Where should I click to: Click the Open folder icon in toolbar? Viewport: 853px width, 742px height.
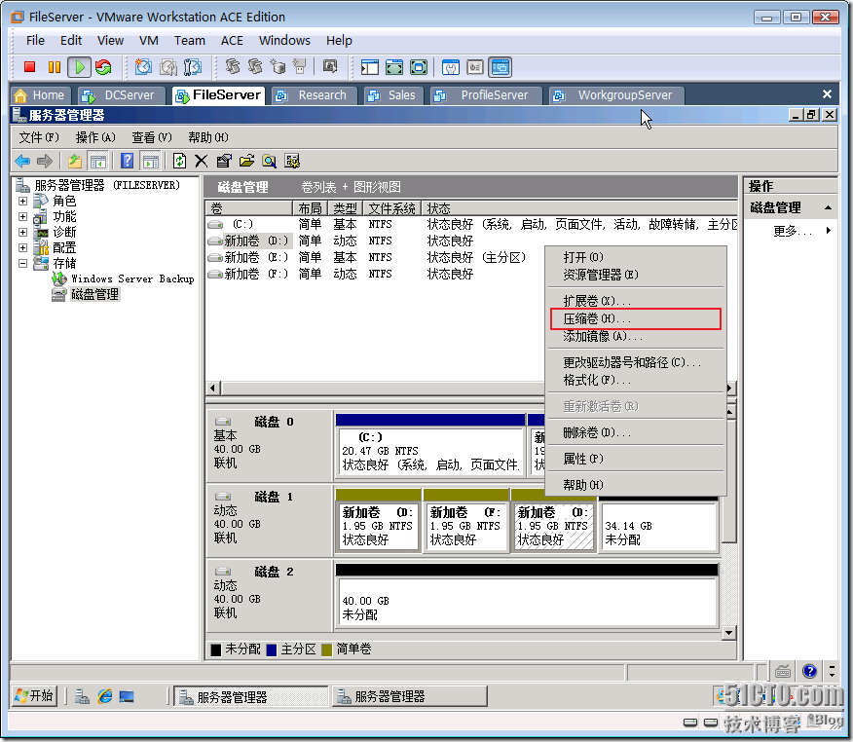[246, 161]
